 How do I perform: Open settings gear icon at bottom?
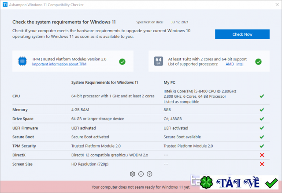point(133,174)
